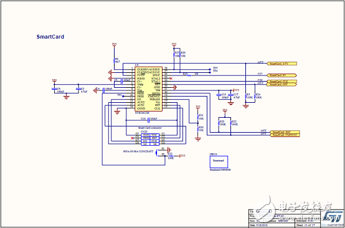This screenshot has height=228, width=345.
Task: Select the SmartCard_RST port label
Action: 285,132
